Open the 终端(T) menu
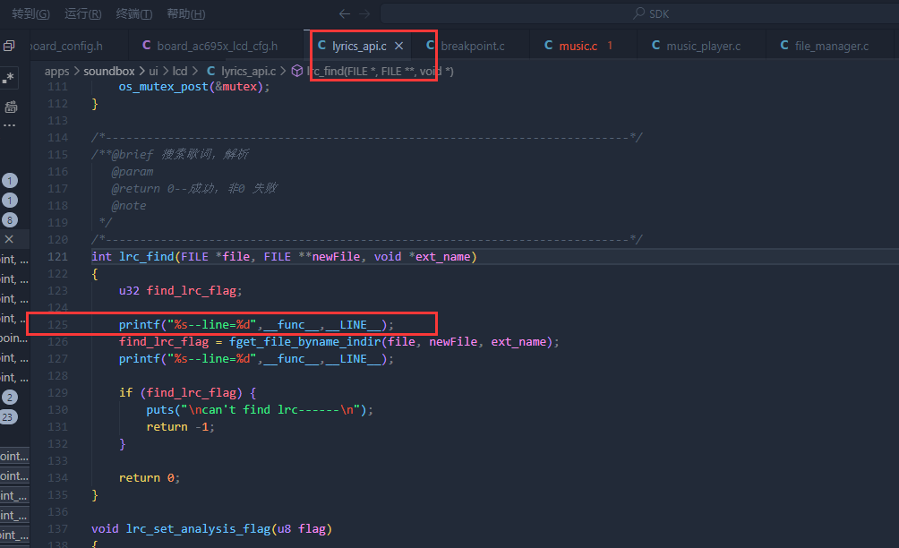 click(134, 13)
